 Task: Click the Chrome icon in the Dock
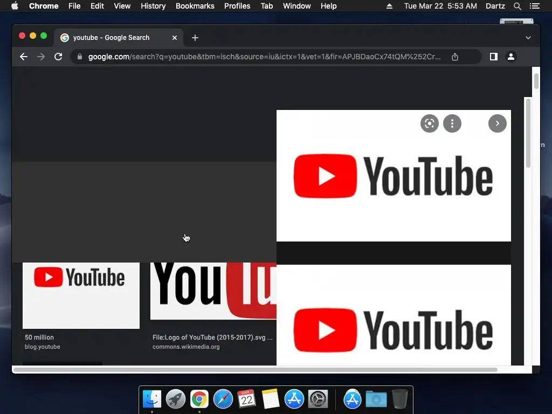tap(199, 399)
